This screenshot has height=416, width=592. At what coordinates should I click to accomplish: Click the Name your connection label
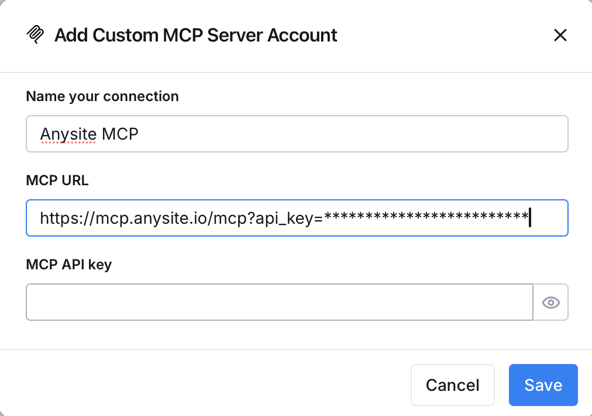[x=102, y=96]
